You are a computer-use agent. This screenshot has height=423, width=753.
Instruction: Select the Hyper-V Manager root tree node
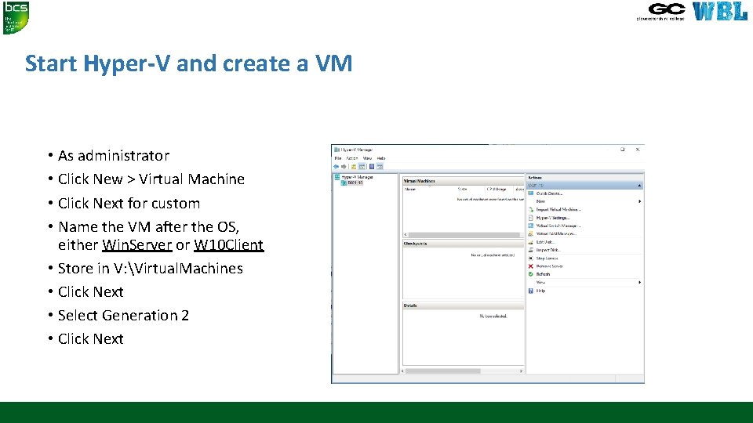click(354, 177)
